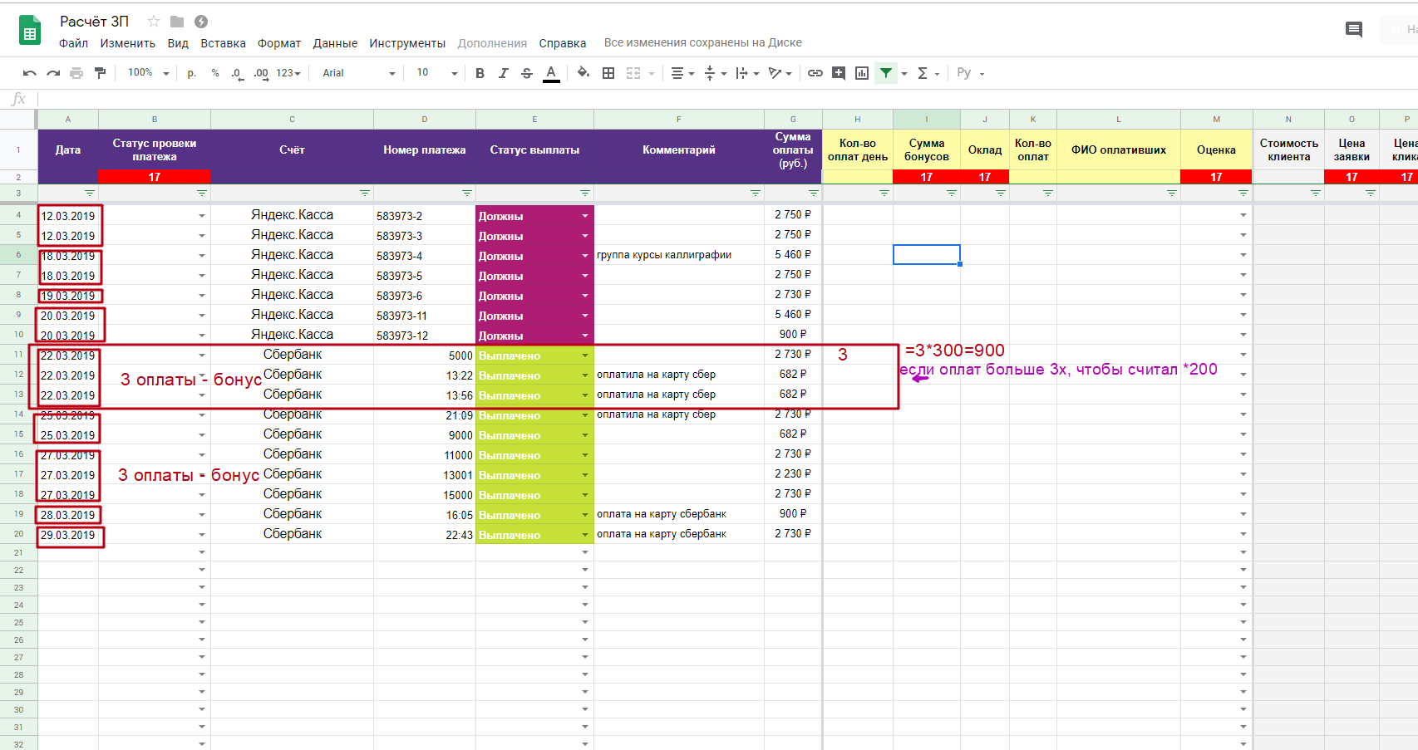1418x750 pixels.
Task: Open Формат menu
Action: point(279,43)
